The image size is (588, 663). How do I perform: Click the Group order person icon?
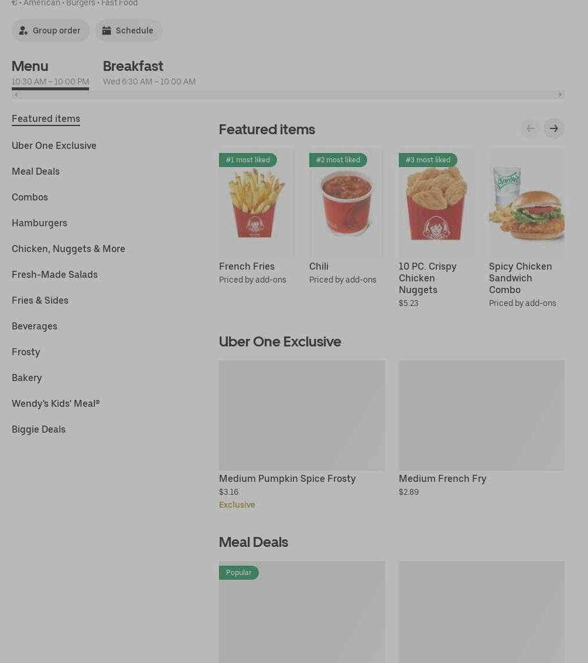point(23,30)
